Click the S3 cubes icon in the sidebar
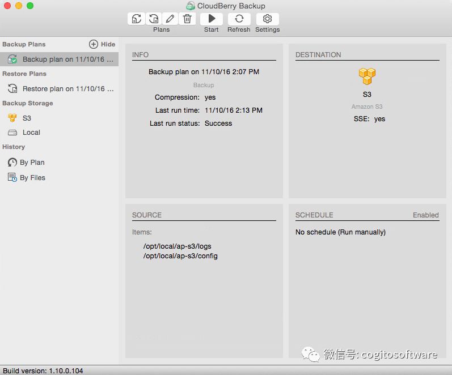This screenshot has width=452, height=375. (12, 118)
